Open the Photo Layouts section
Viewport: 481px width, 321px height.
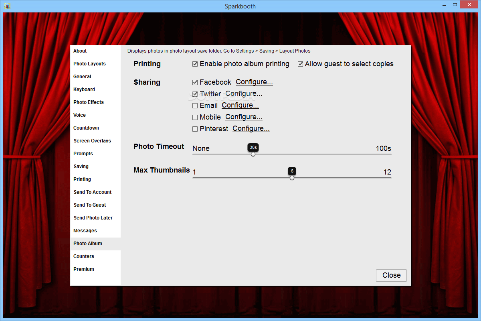(x=95, y=64)
